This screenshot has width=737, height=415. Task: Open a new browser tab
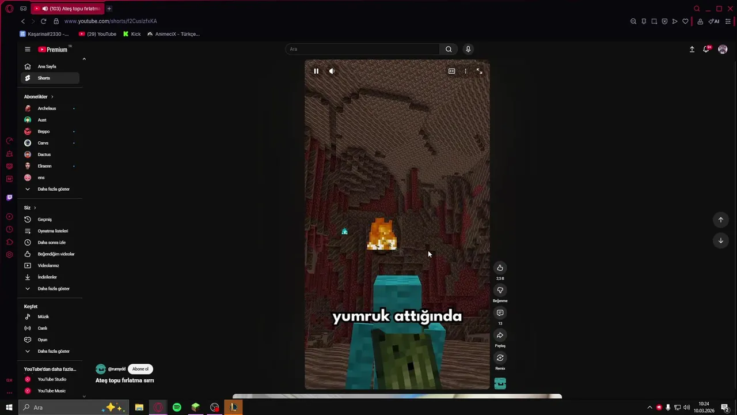[x=109, y=9]
